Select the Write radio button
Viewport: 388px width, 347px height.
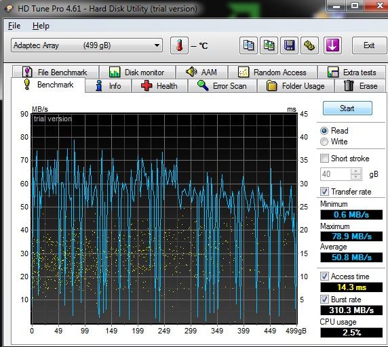[324, 142]
